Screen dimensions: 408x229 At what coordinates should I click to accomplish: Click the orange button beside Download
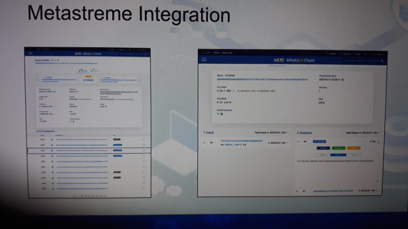(x=354, y=148)
